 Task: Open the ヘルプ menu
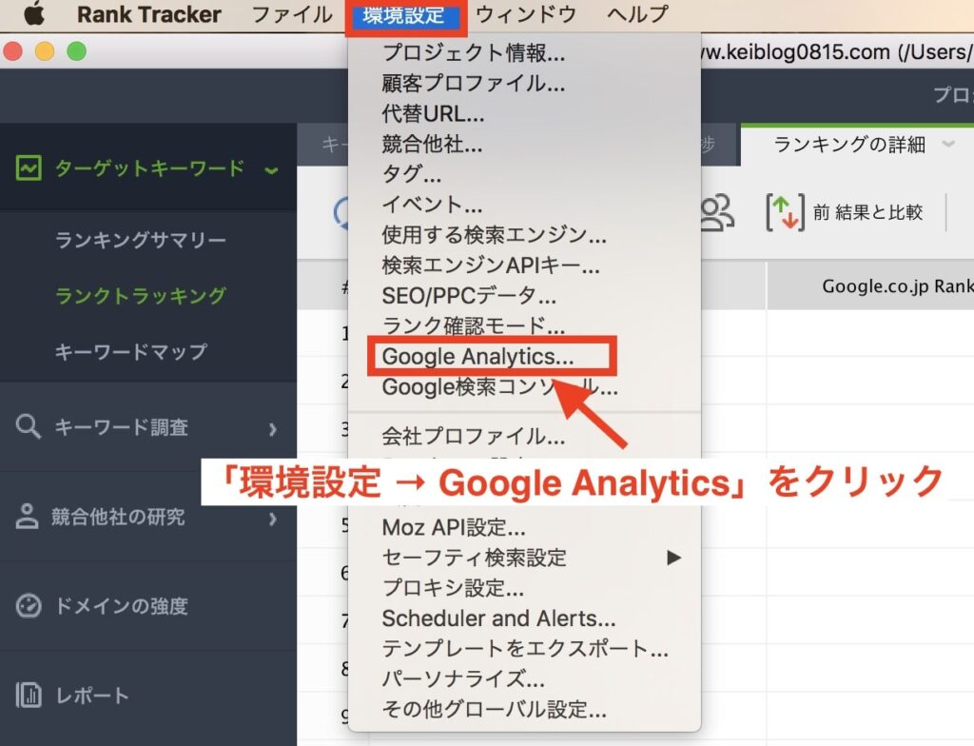click(638, 14)
